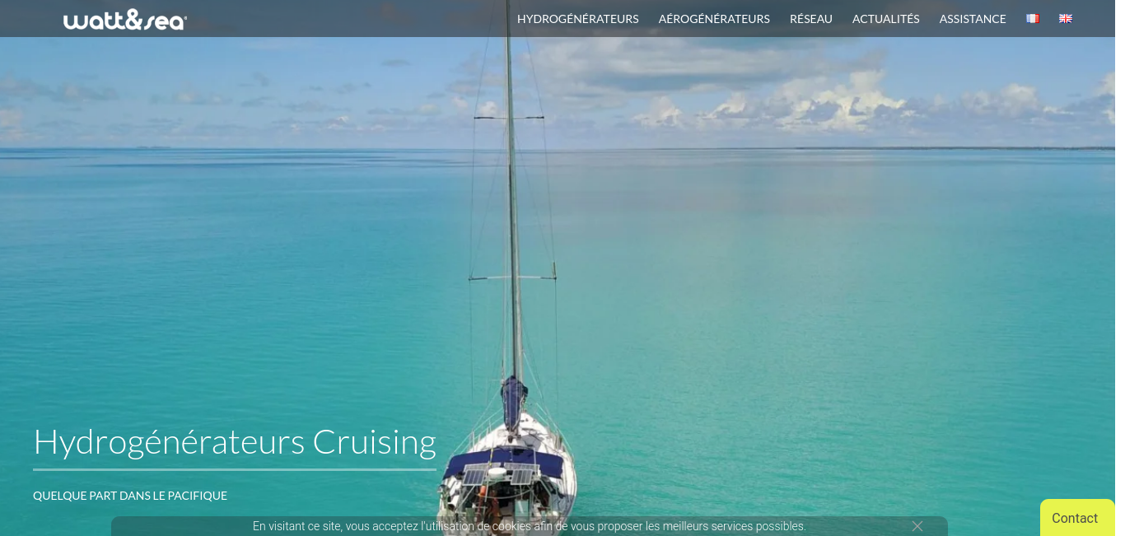Viewport: 1125px width, 536px height.
Task: Switch language using the UK flag
Action: [x=1065, y=18]
